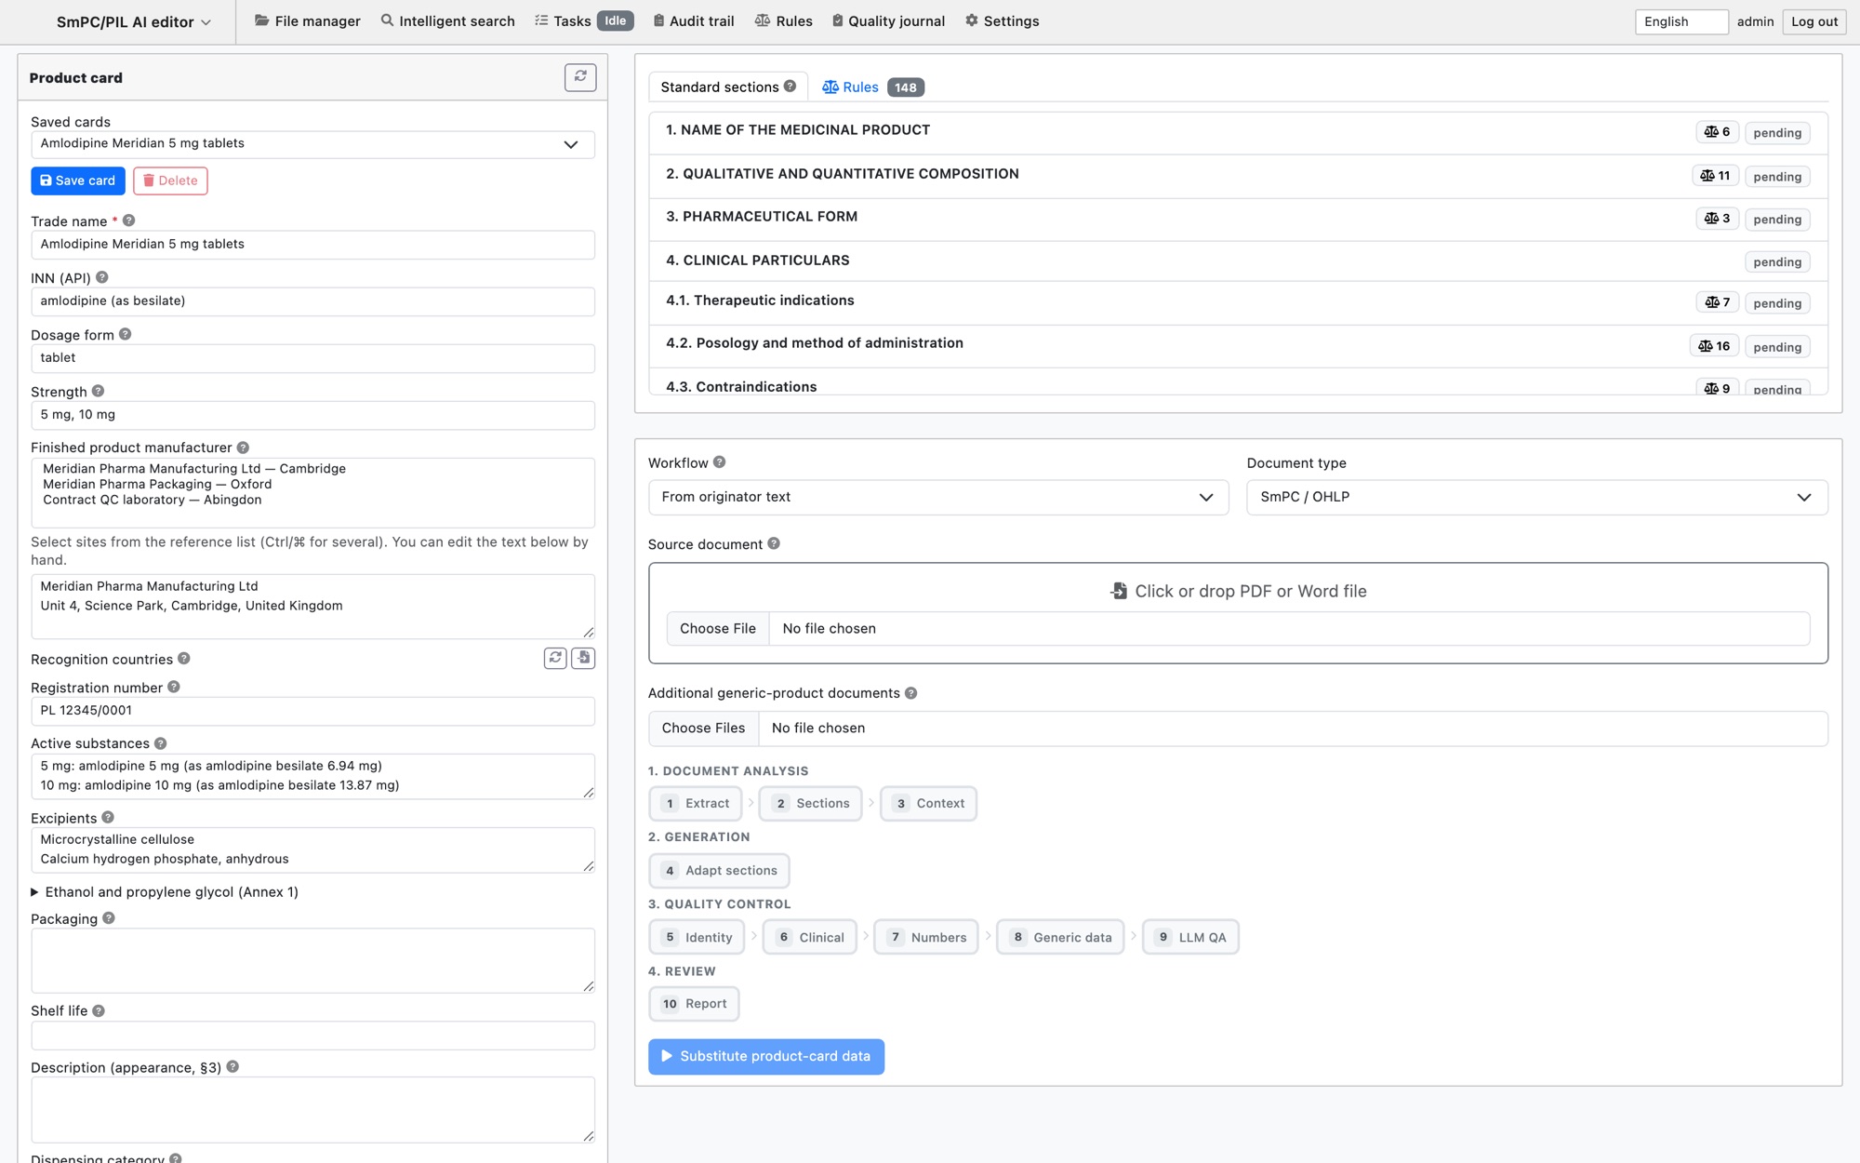
Task: Click help icon next to Trade name
Action: [x=129, y=221]
